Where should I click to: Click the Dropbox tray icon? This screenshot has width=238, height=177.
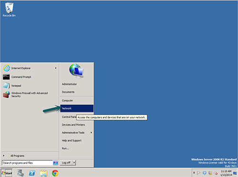pos(205,173)
